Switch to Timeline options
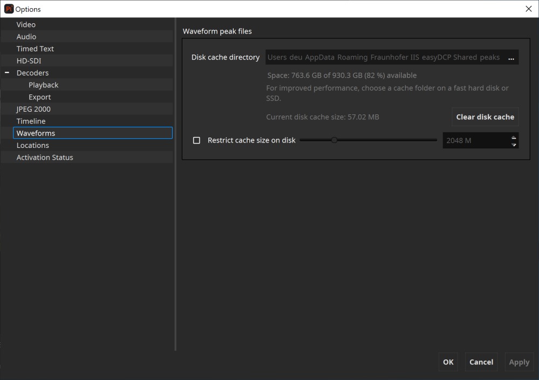This screenshot has width=539, height=380. pyautogui.click(x=31, y=121)
